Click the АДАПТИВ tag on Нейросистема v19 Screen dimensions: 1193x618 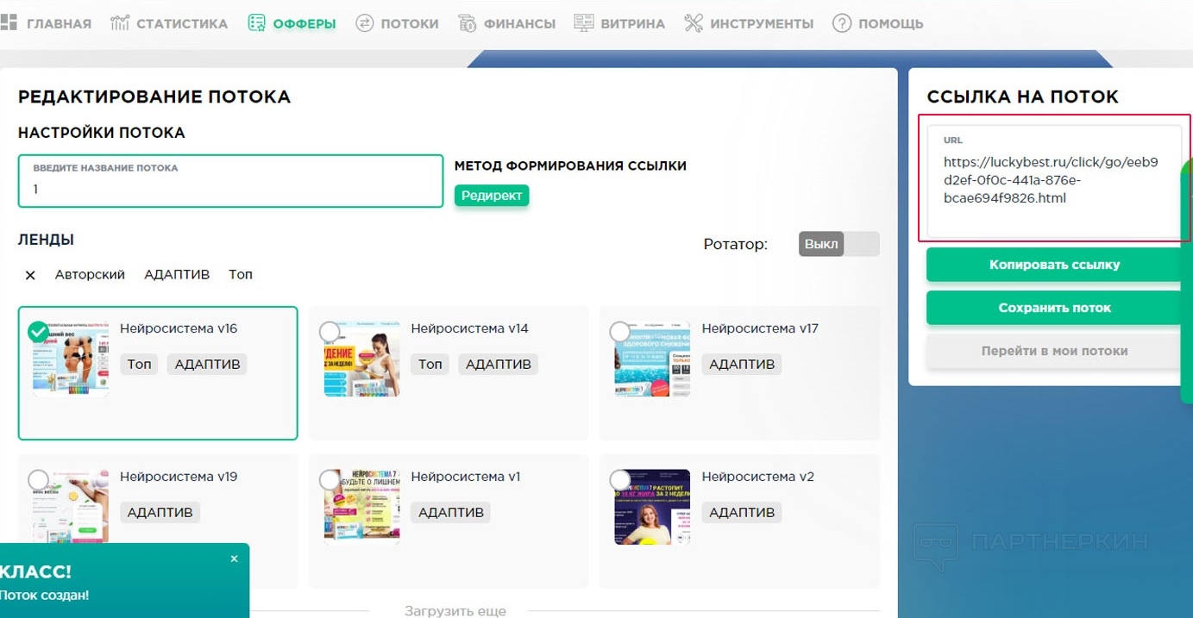160,513
